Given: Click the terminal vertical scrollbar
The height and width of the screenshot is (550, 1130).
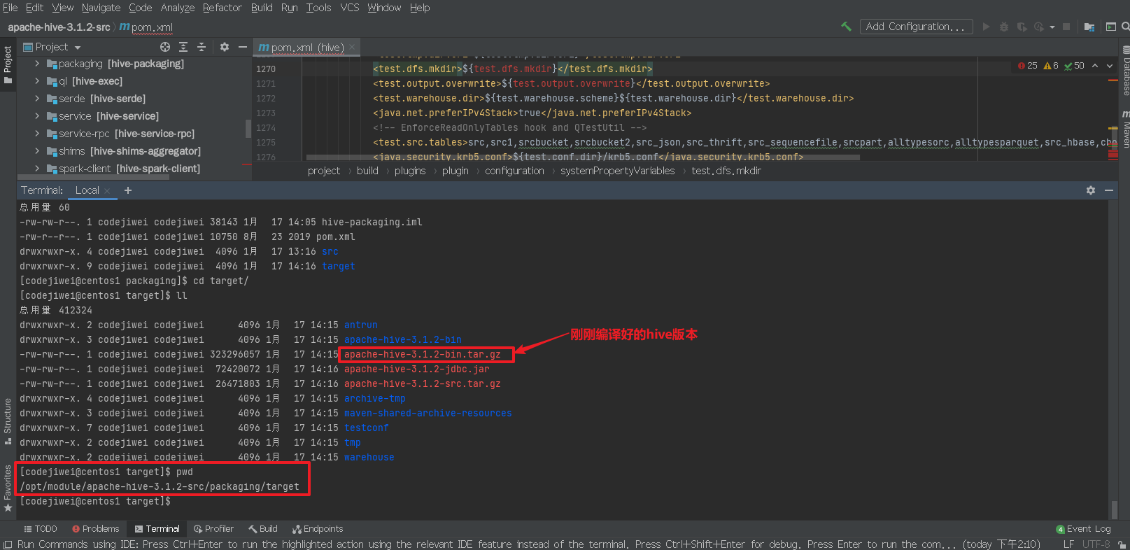Looking at the screenshot, I should pos(1114,509).
